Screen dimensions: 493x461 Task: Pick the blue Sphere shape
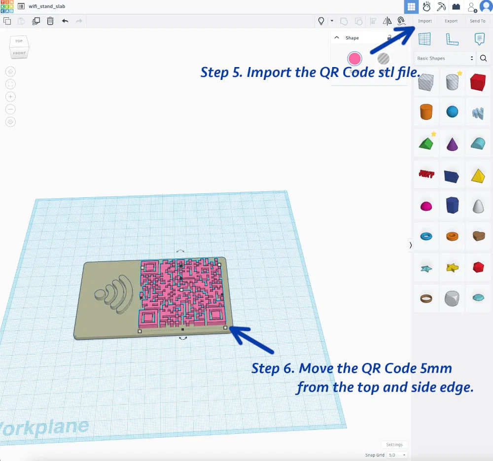tap(452, 111)
